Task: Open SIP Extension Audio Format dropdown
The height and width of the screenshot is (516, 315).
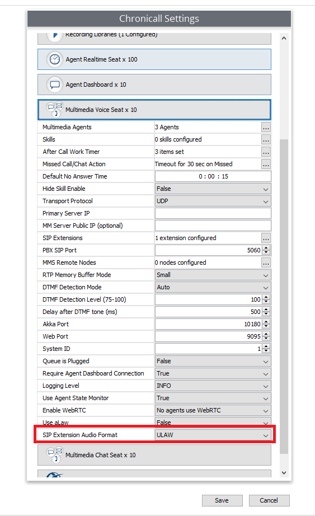Action: 213,435
